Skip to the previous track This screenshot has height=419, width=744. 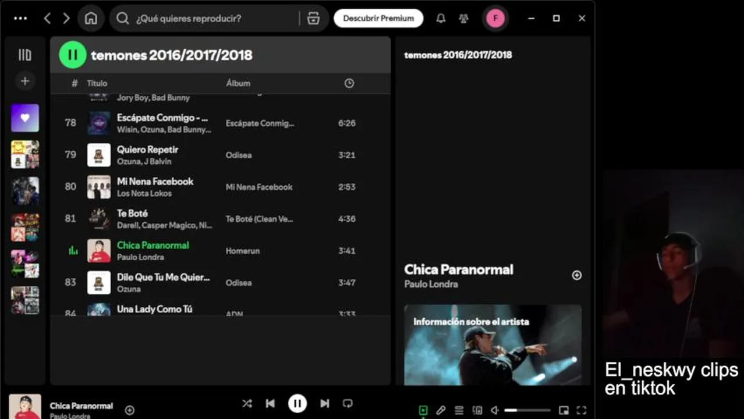tap(270, 403)
